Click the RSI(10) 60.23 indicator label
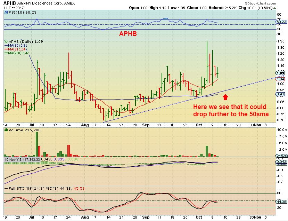This screenshot has height=221, width=288. pos(22,12)
